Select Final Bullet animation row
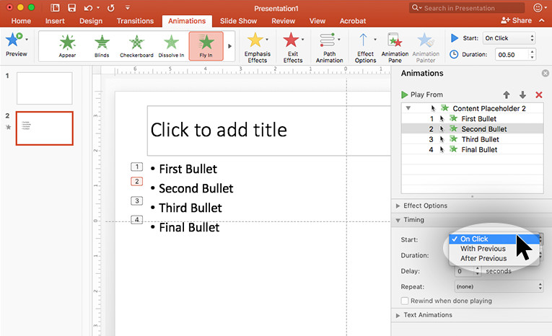The image size is (552, 336). (x=472, y=149)
